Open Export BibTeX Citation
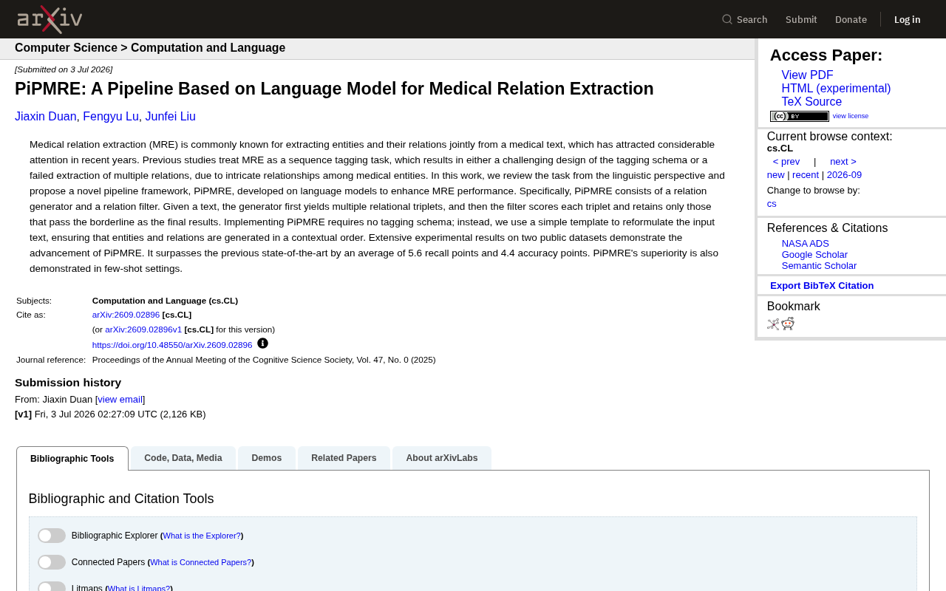Viewport: 946px width, 591px height. pyautogui.click(x=822, y=286)
